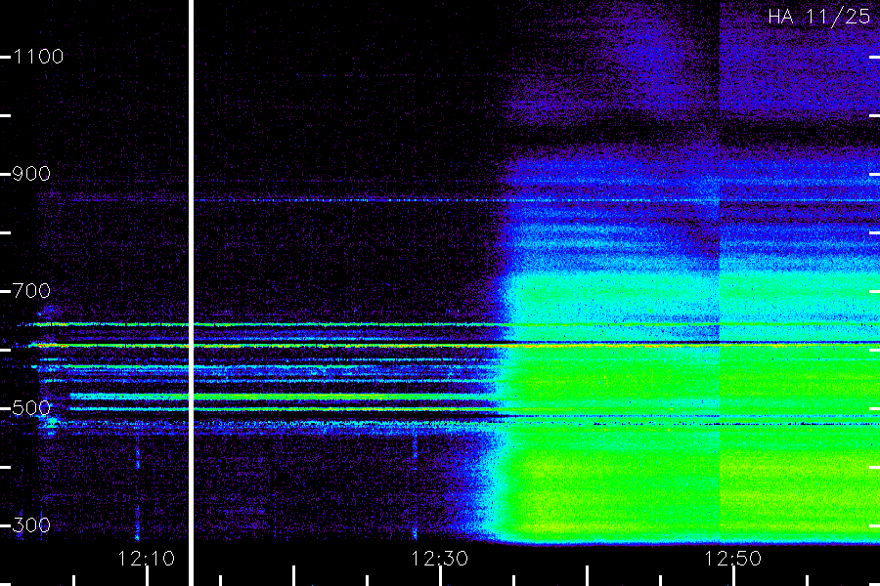Image resolution: width=880 pixels, height=586 pixels.
Task: Click the 300 frequency axis label
Action: (31, 525)
